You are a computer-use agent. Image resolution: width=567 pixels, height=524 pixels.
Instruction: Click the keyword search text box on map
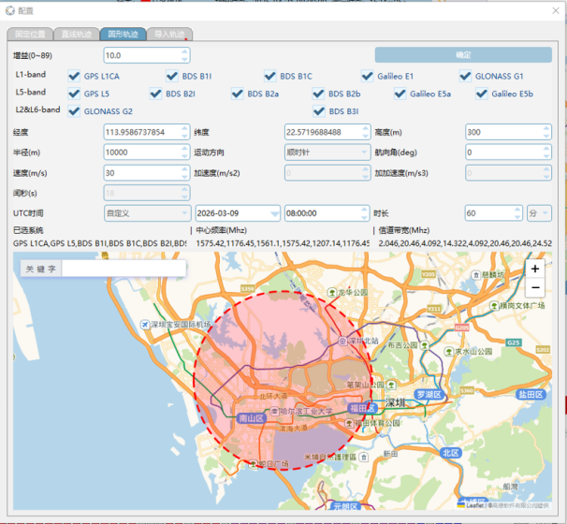pyautogui.click(x=124, y=269)
